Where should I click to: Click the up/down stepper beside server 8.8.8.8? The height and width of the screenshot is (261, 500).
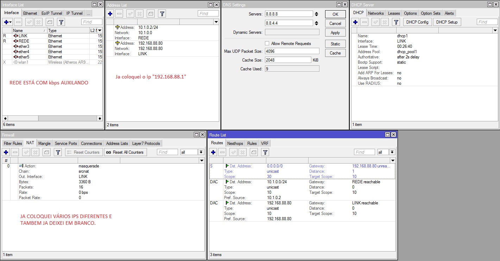316,14
